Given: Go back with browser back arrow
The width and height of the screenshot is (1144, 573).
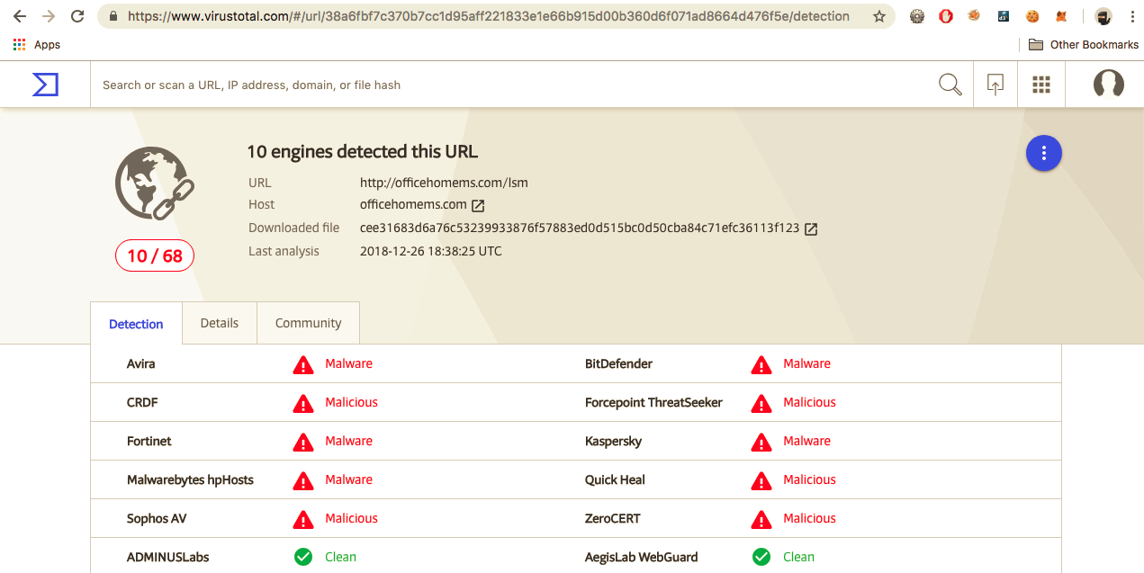Looking at the screenshot, I should point(20,16).
